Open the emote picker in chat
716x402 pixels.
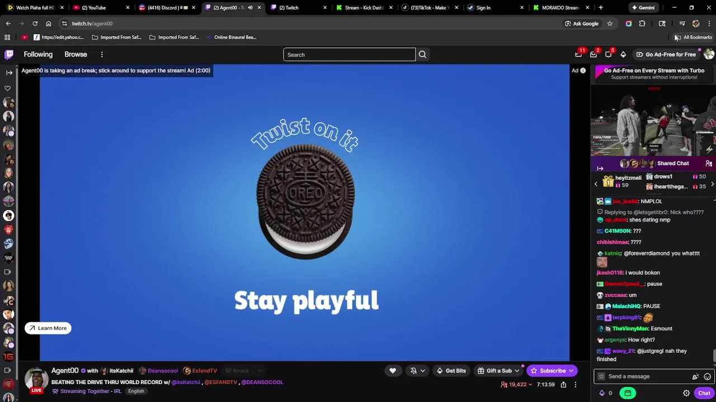[x=707, y=376]
